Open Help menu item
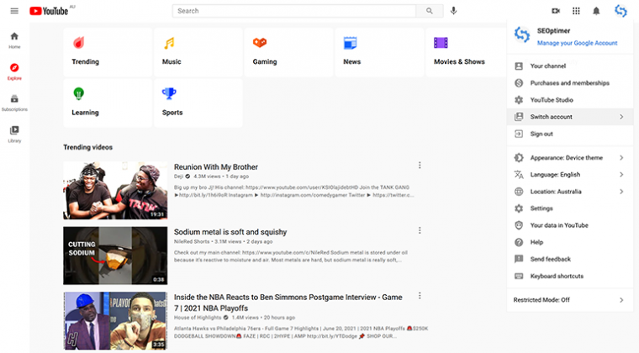The image size is (639, 353). (570, 242)
